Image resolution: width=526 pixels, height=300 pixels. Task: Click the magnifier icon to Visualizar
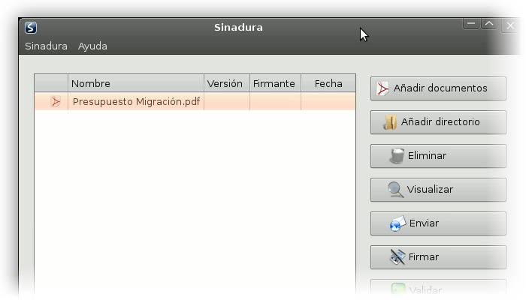point(396,190)
